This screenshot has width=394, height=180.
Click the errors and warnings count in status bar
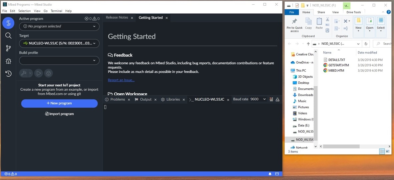(x=11, y=174)
